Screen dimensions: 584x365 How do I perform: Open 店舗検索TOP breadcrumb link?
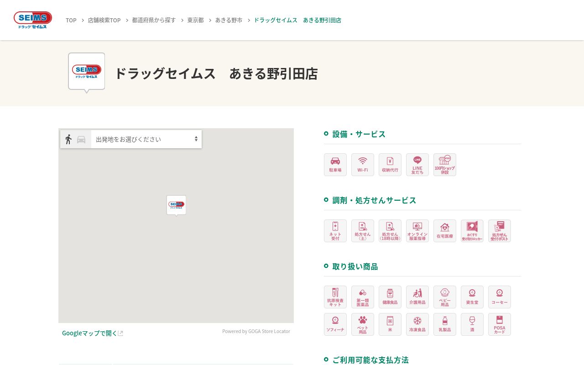[104, 20]
